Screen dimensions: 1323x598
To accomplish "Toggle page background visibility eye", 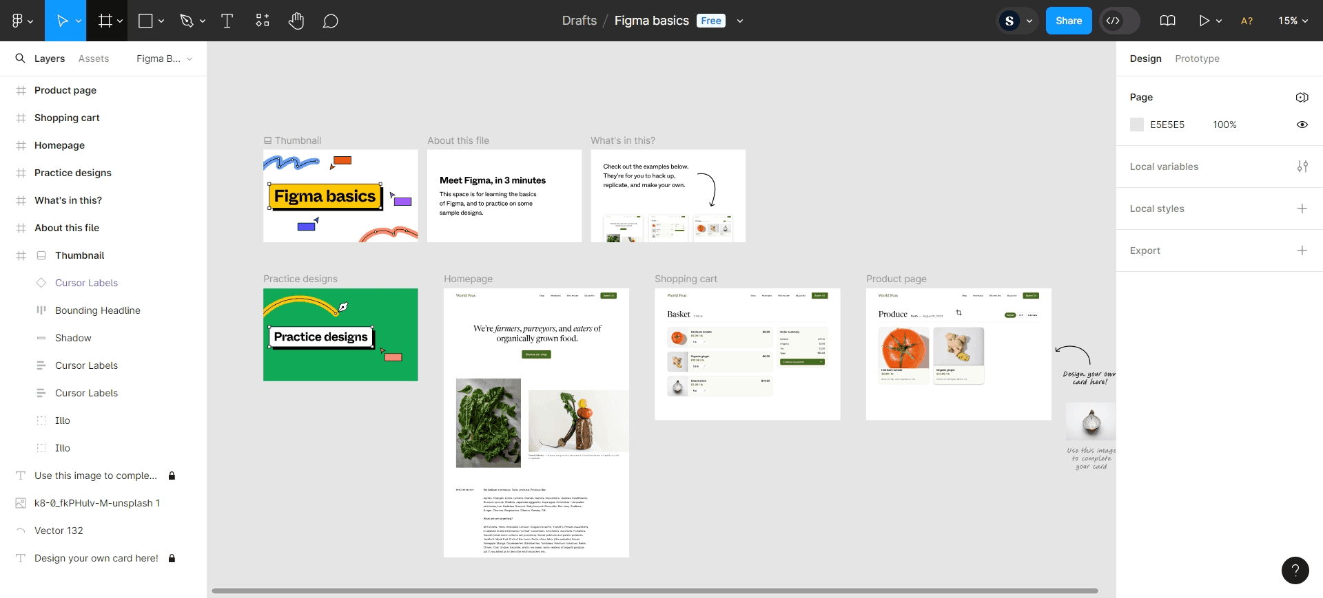I will pyautogui.click(x=1302, y=125).
